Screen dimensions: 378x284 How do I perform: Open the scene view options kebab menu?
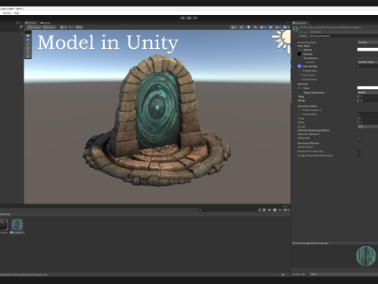(287, 23)
